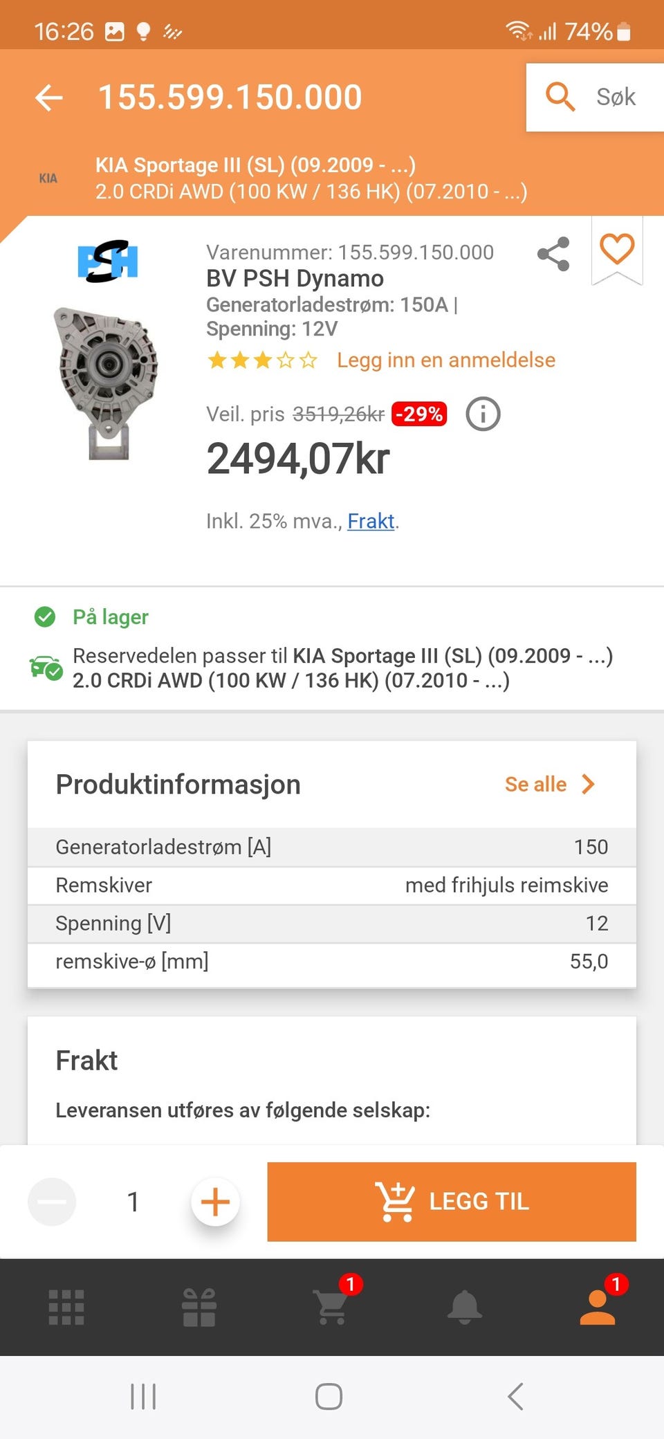Open price info circle icon

(x=483, y=414)
